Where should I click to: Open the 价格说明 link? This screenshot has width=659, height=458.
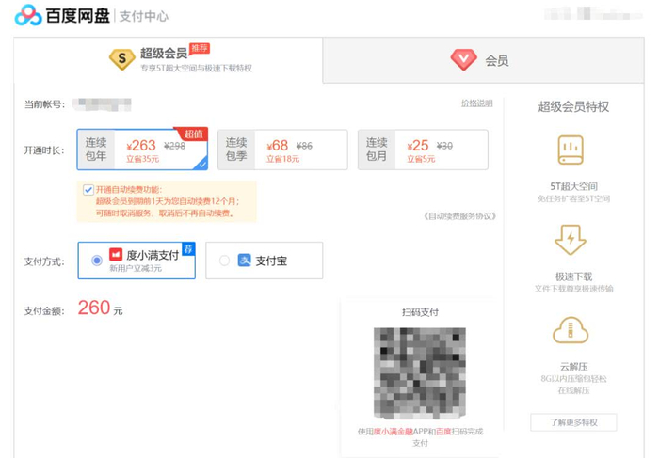pos(476,103)
